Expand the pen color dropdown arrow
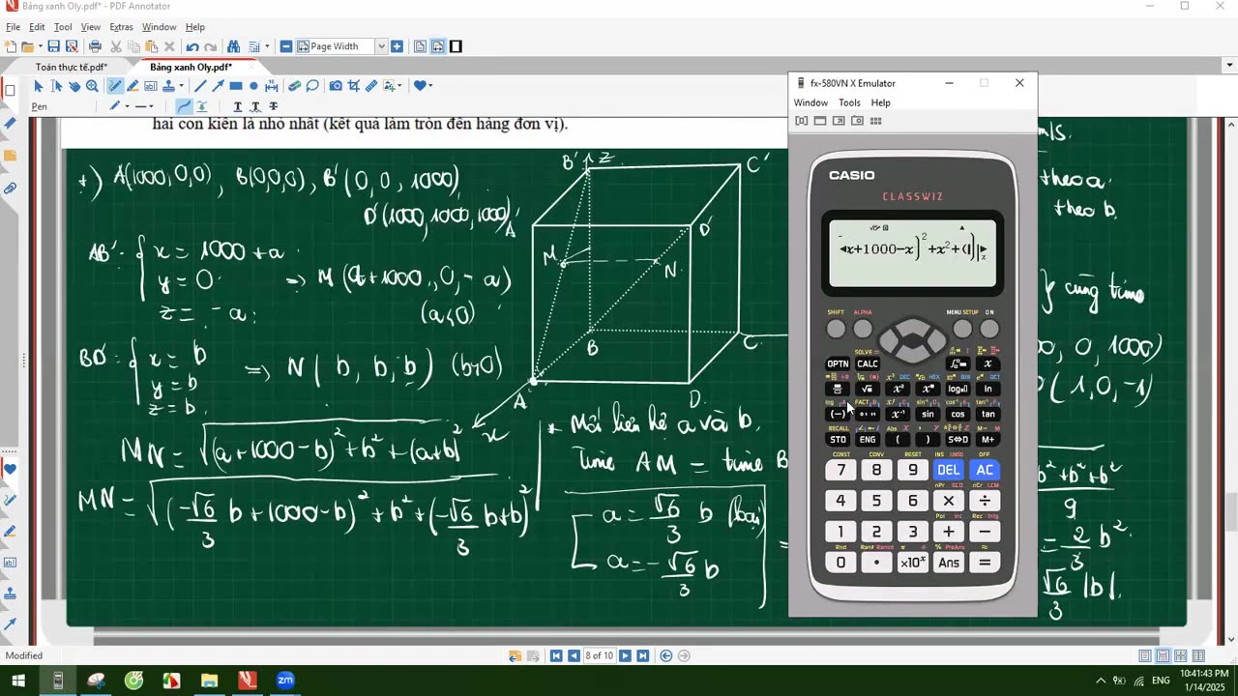Screen dimensions: 1238x696 click(127, 106)
